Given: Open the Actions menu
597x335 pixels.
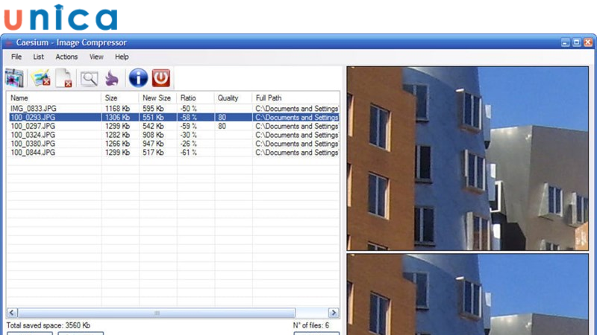Looking at the screenshot, I should click(x=66, y=57).
